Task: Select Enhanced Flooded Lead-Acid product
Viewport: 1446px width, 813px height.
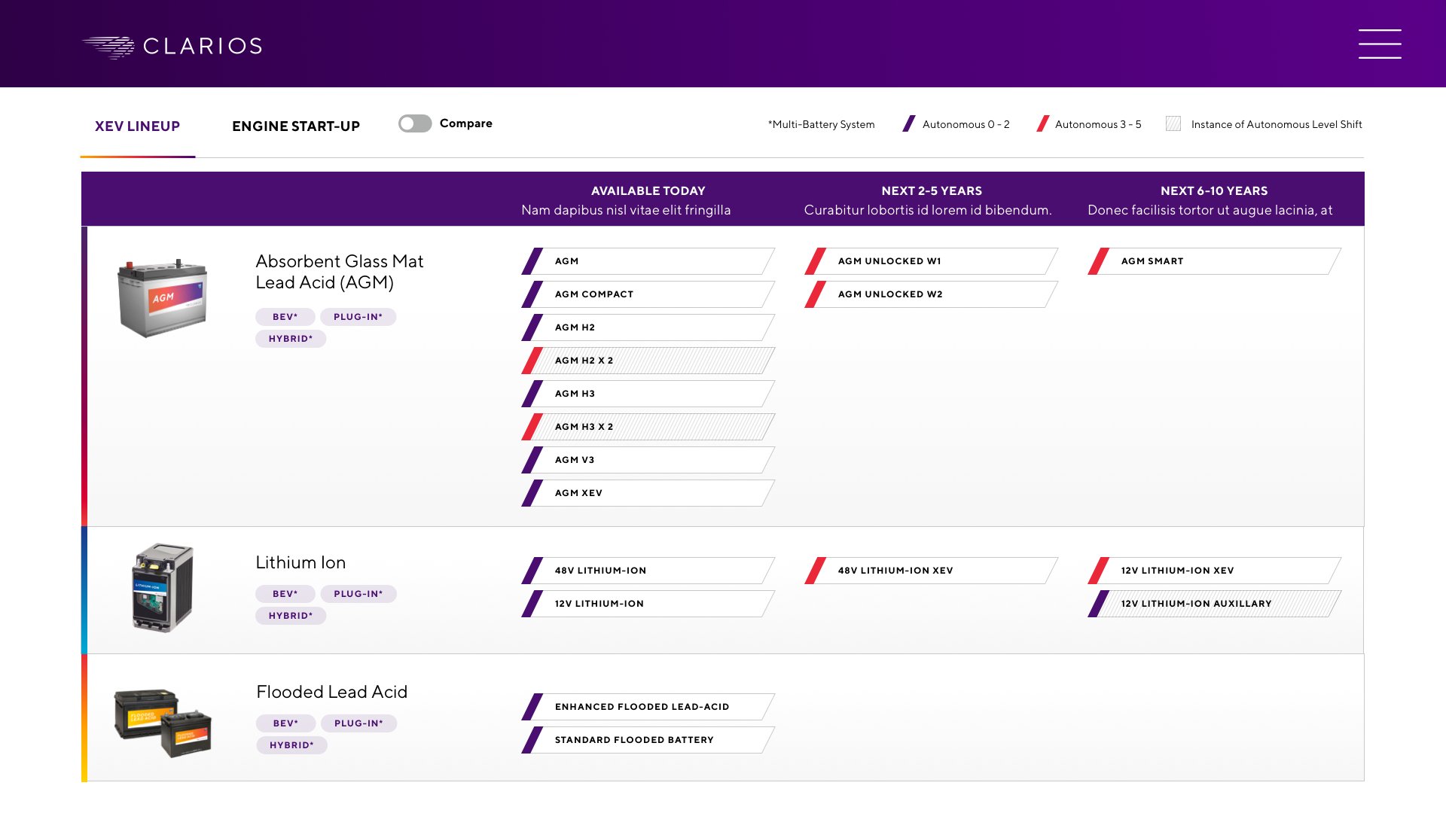Action: (648, 707)
